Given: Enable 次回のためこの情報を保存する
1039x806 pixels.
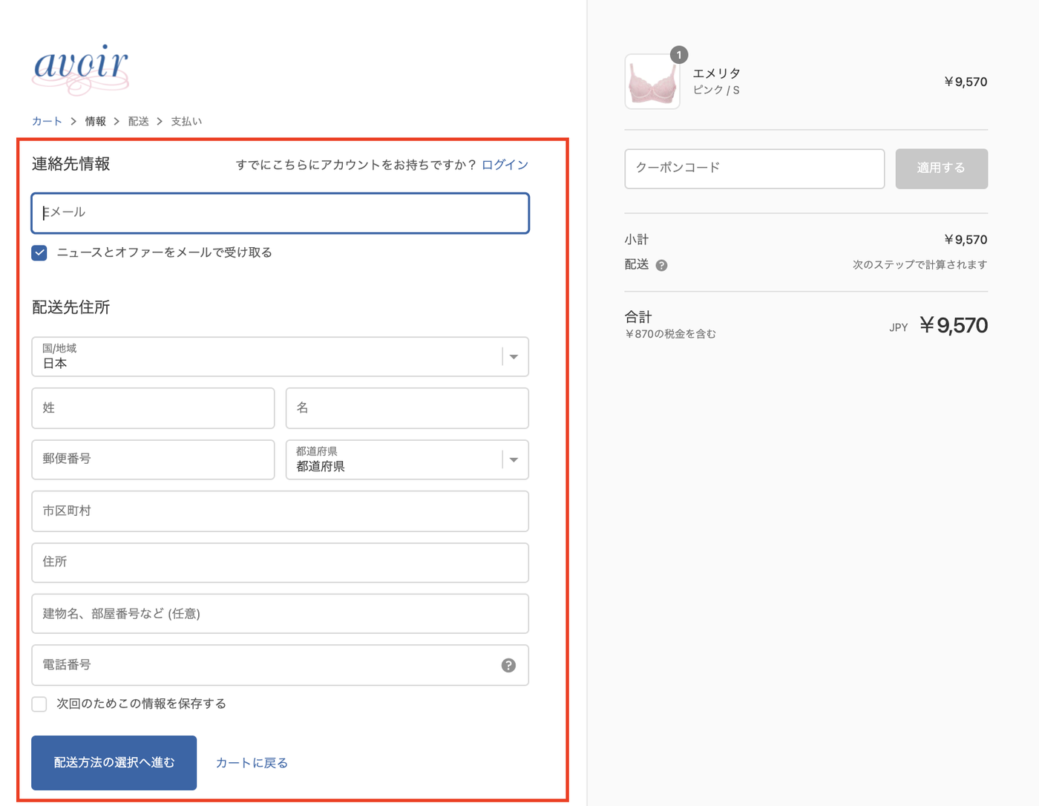Looking at the screenshot, I should pos(39,704).
